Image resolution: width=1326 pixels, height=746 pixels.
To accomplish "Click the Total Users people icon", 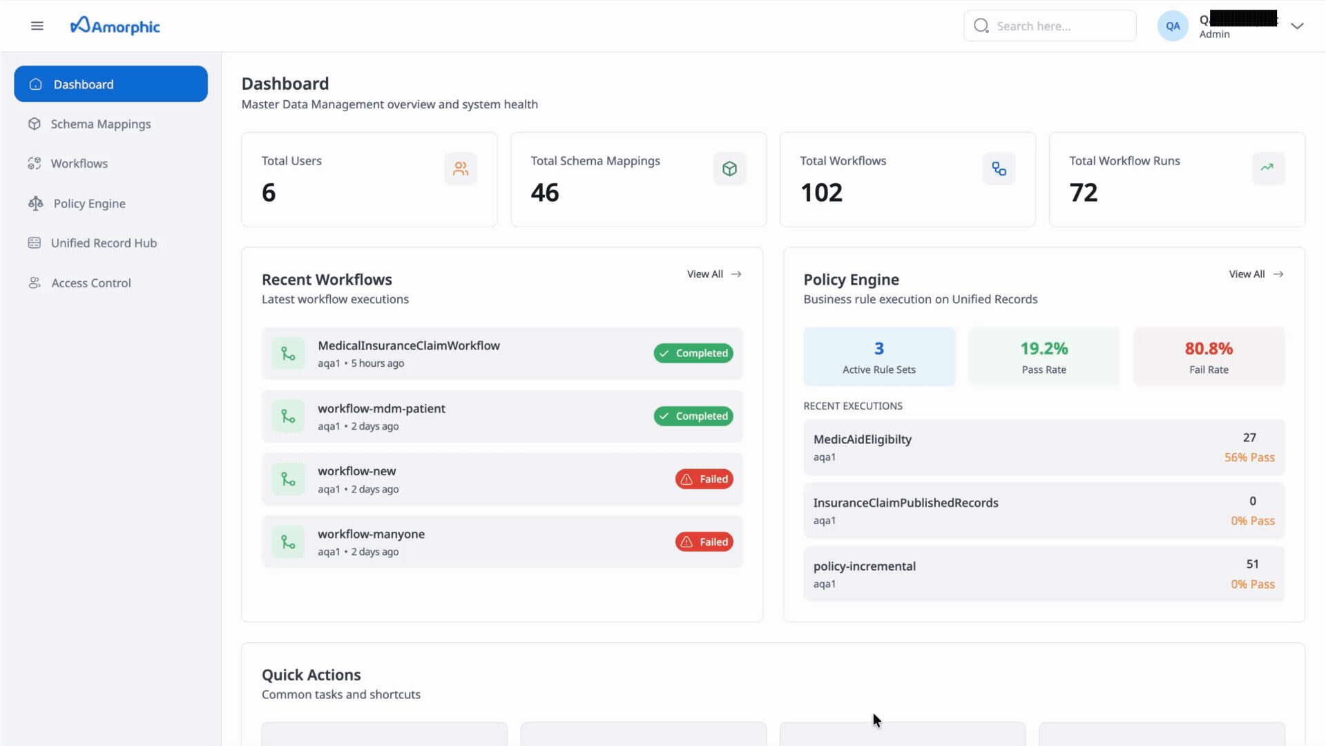I will click(460, 169).
